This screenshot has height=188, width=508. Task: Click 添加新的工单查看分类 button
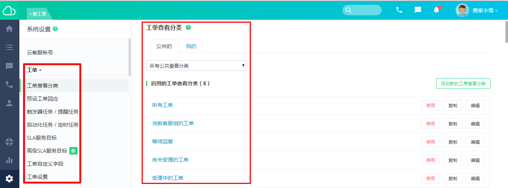[x=463, y=83]
